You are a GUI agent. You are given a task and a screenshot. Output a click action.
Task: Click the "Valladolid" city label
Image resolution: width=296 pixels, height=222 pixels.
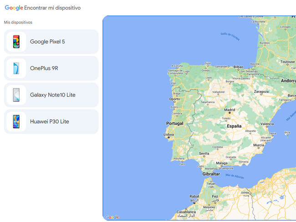point(219,92)
